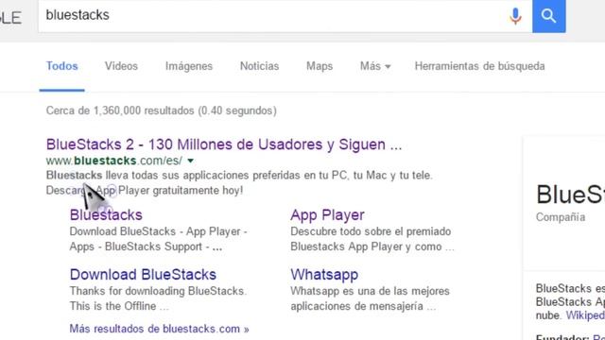
Task: Expand the green arrow next to bluestacks.com/es/
Action: click(x=191, y=161)
